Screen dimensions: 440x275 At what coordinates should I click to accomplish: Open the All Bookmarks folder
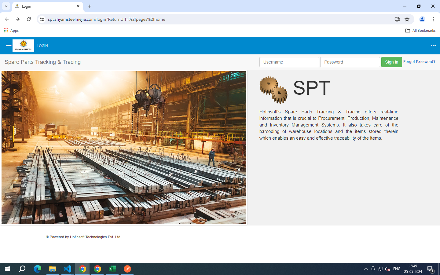pyautogui.click(x=420, y=31)
